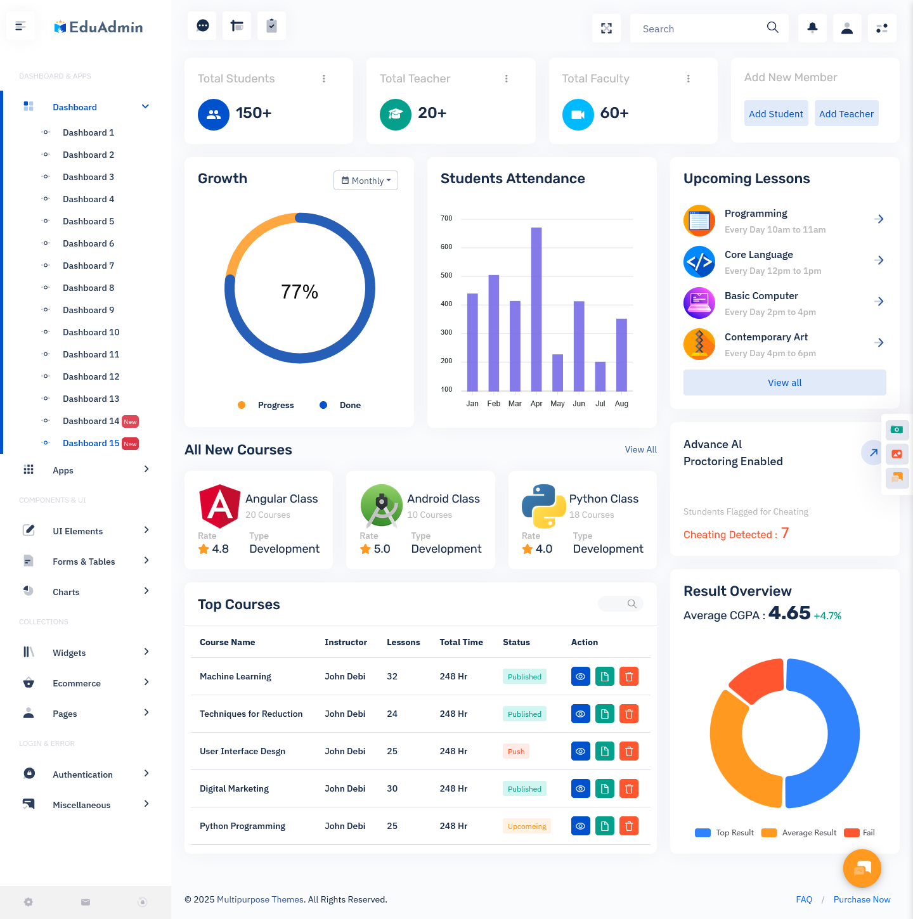The image size is (913, 919).
Task: Open the Monthly dropdown in Growth card
Action: [366, 181]
